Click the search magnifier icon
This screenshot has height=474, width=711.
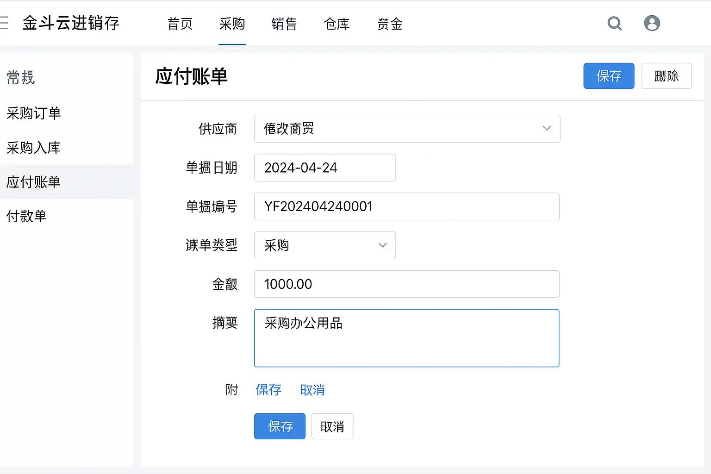click(x=614, y=23)
